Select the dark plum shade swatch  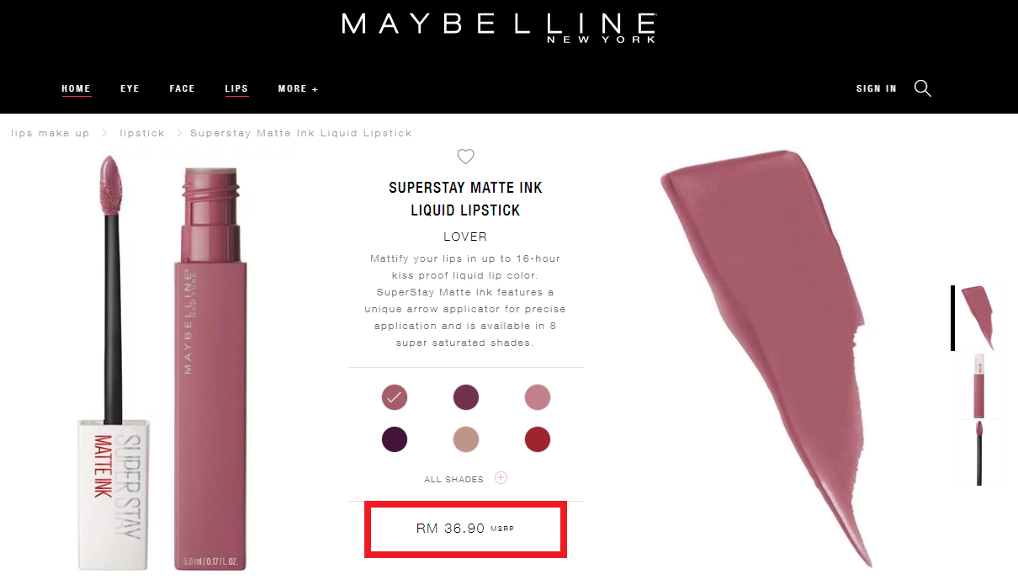tap(465, 397)
